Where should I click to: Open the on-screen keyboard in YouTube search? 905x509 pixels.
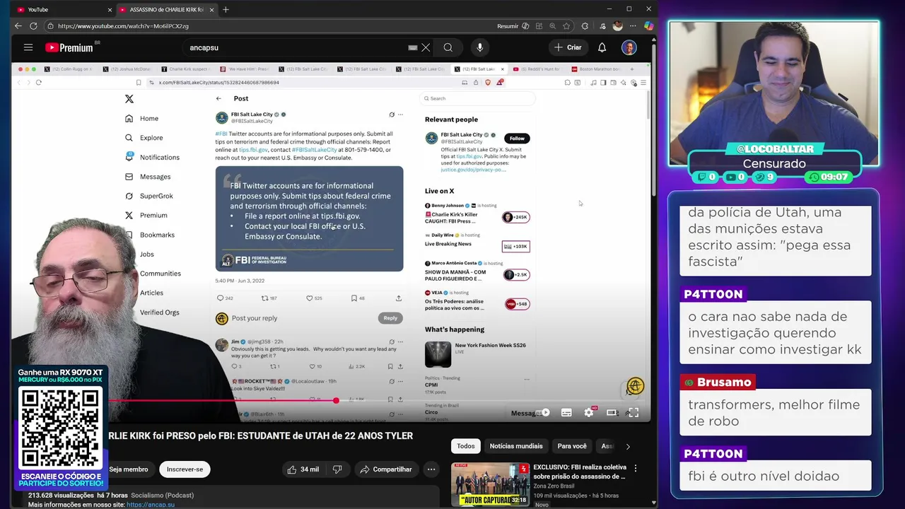click(413, 47)
